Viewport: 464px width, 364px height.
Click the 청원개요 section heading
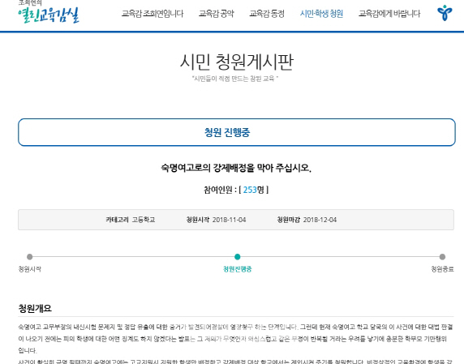[35, 308]
